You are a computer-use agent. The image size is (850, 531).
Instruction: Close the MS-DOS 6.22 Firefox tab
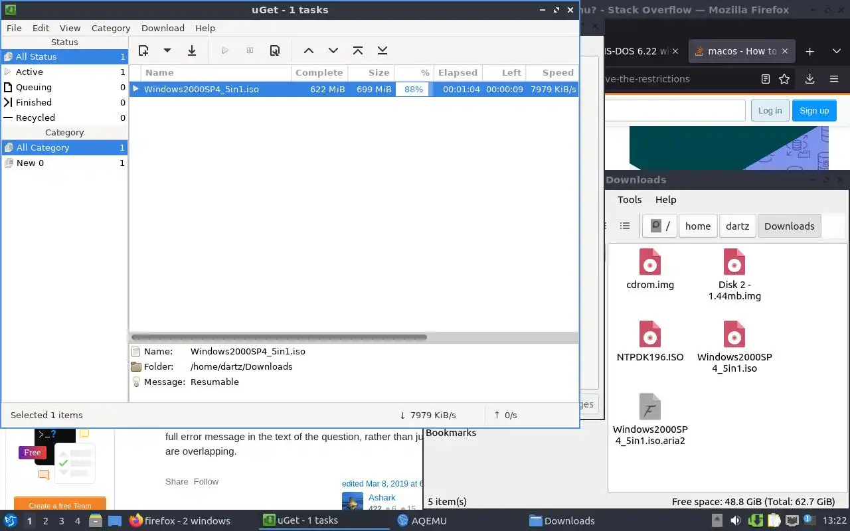(676, 51)
